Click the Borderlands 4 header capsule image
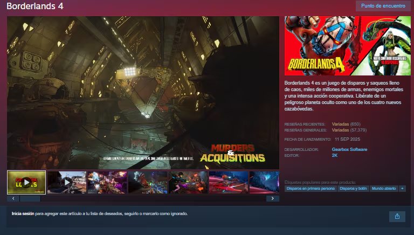Viewport: 414px width, 235px height. click(348, 46)
